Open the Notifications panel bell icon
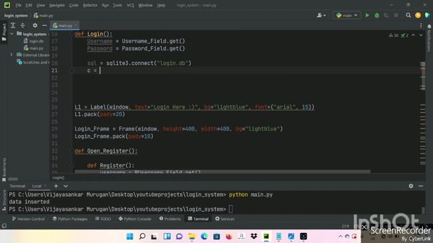Viewport: 433px width, 243px height. pos(429,26)
